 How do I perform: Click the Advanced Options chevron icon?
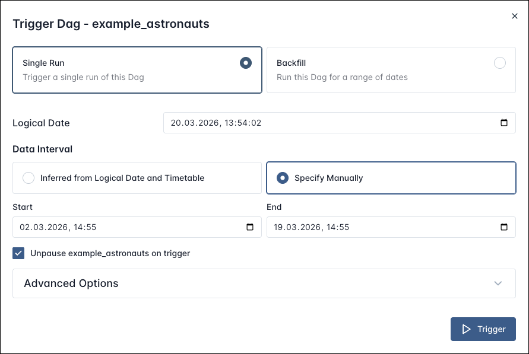click(498, 283)
